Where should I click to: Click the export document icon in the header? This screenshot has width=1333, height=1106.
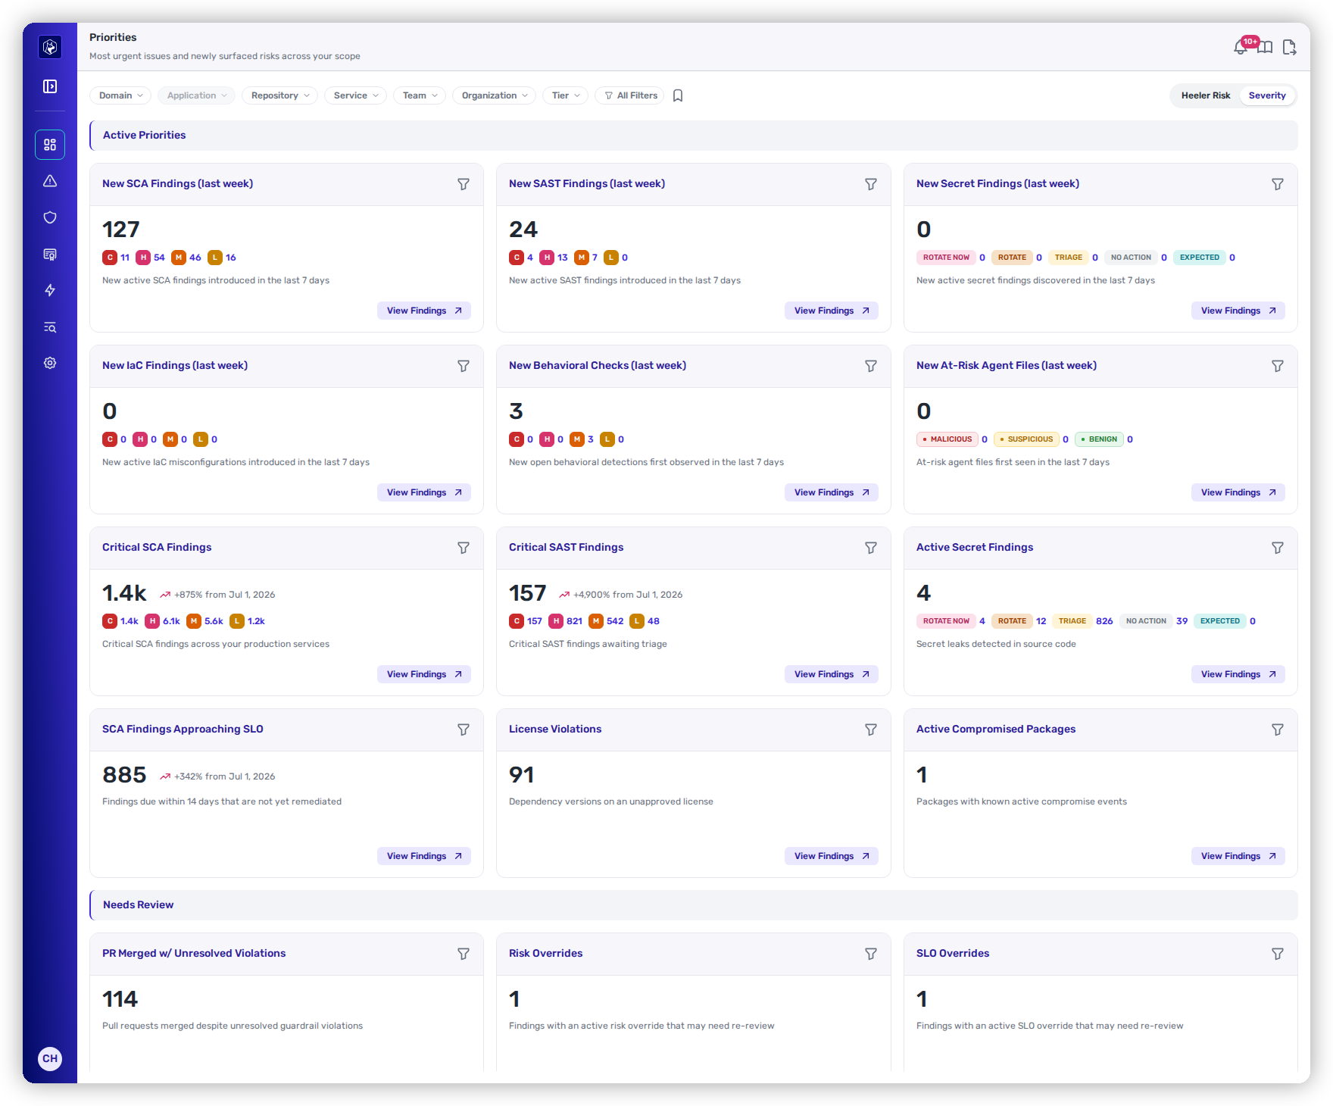coord(1289,48)
